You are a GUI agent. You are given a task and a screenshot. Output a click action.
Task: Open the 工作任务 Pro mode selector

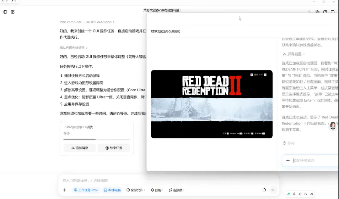pyautogui.click(x=86, y=190)
